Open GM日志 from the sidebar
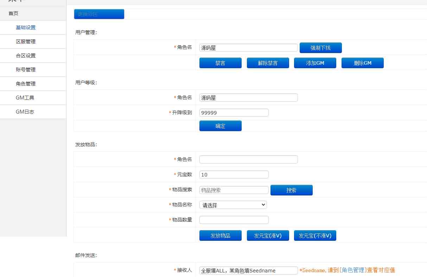This screenshot has height=277, width=427. [25, 111]
